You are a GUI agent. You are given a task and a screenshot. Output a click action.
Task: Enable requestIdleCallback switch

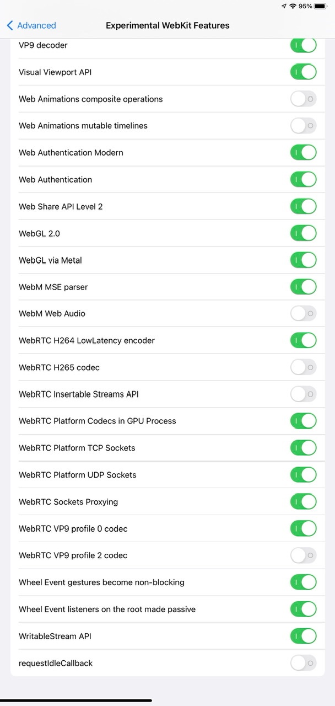pos(303,663)
